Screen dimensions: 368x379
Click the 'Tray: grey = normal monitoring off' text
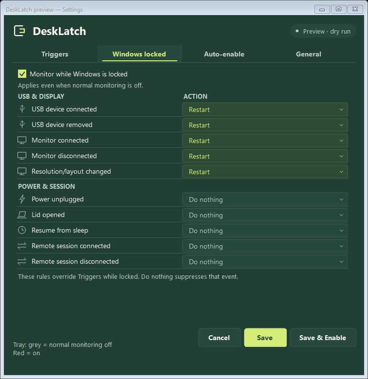click(x=62, y=344)
